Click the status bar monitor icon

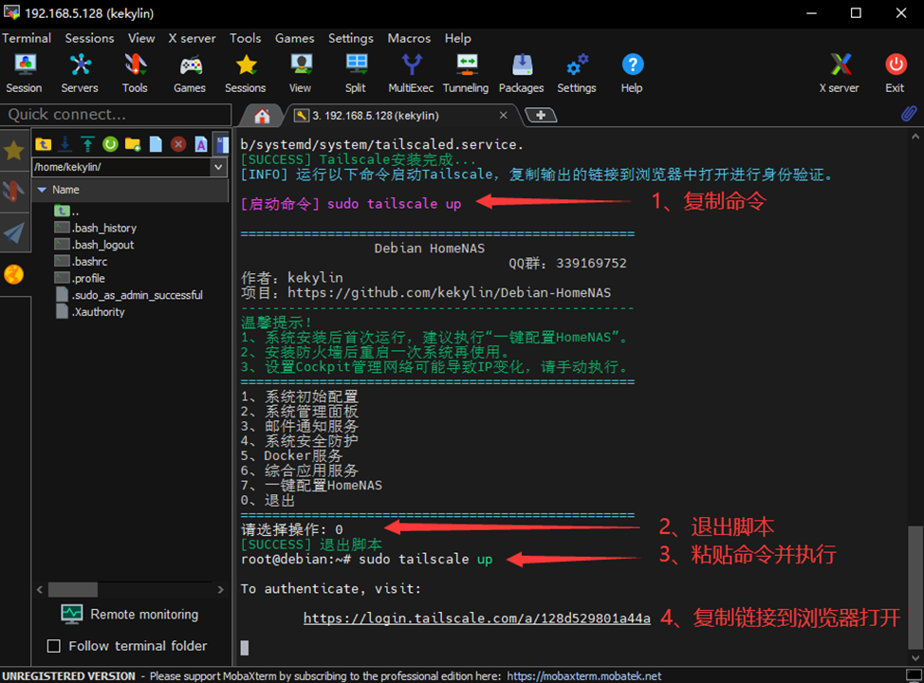point(914,675)
